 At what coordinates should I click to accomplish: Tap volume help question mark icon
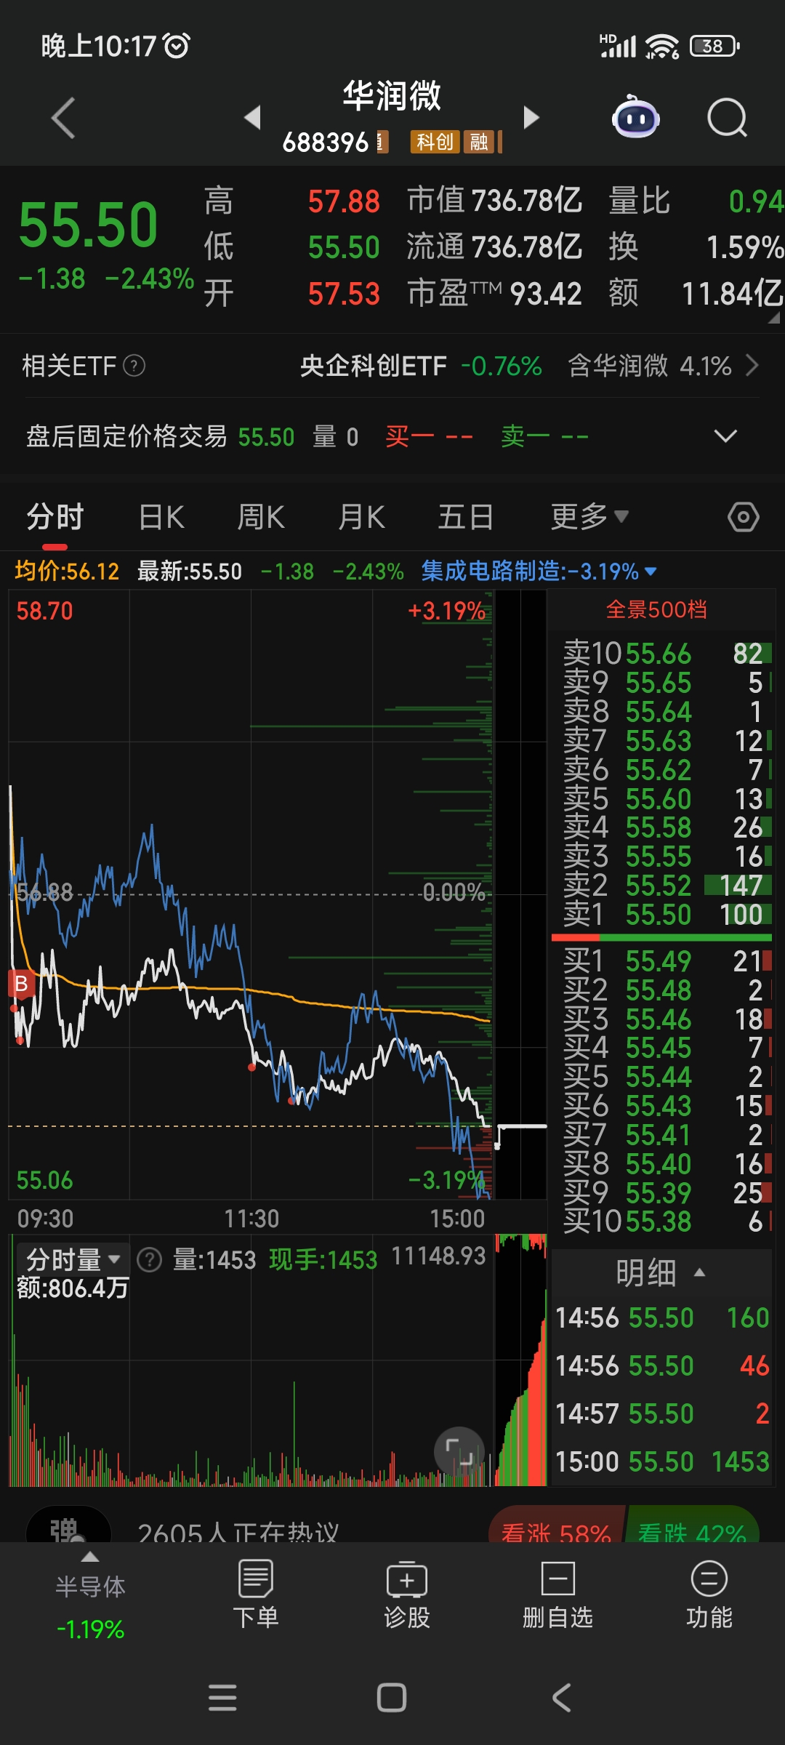coord(150,1259)
